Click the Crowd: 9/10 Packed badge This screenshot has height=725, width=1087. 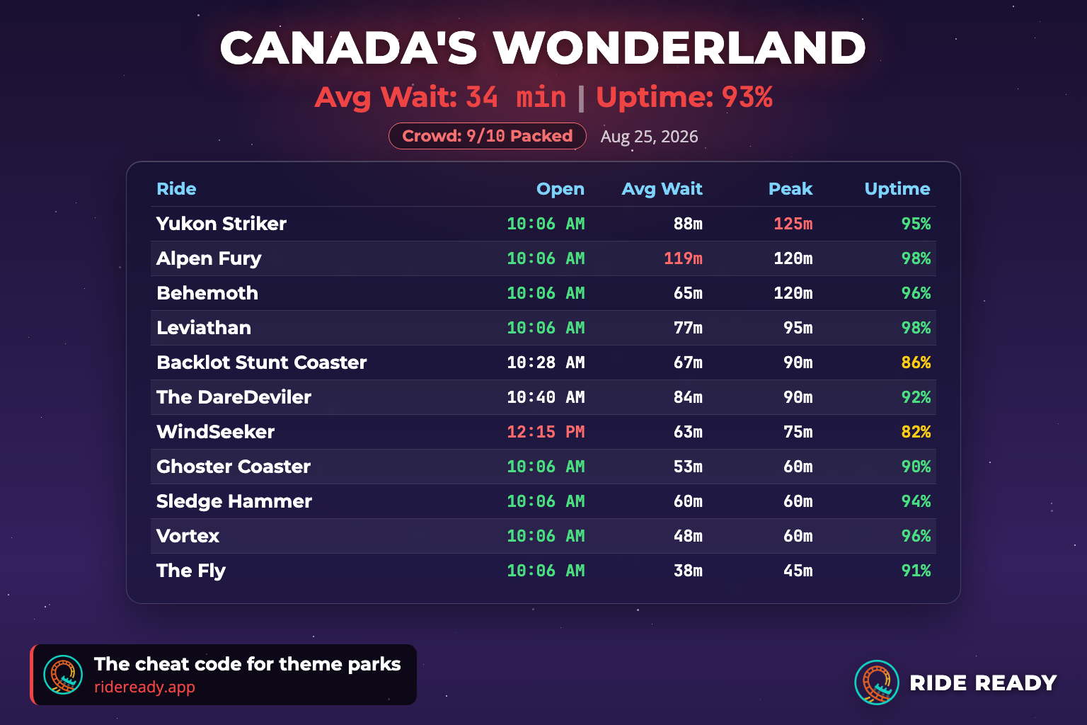pyautogui.click(x=488, y=136)
